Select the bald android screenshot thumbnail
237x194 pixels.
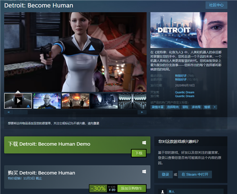pos(47,101)
